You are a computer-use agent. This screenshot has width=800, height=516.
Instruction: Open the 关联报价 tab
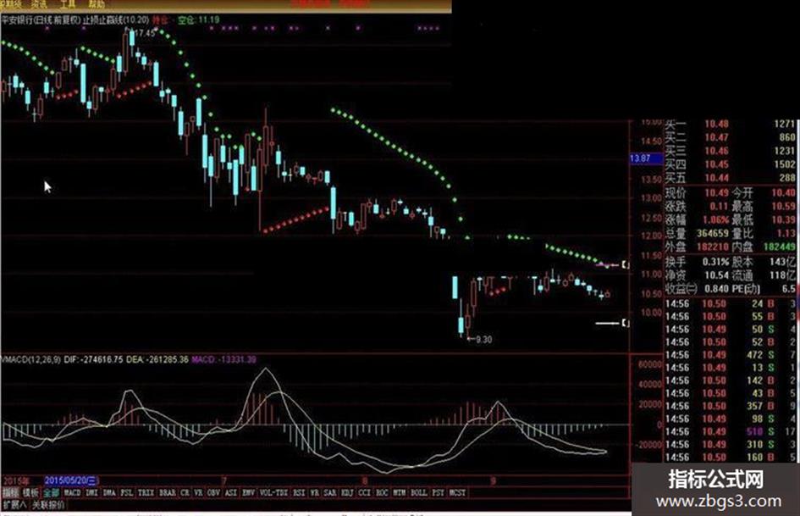click(48, 505)
